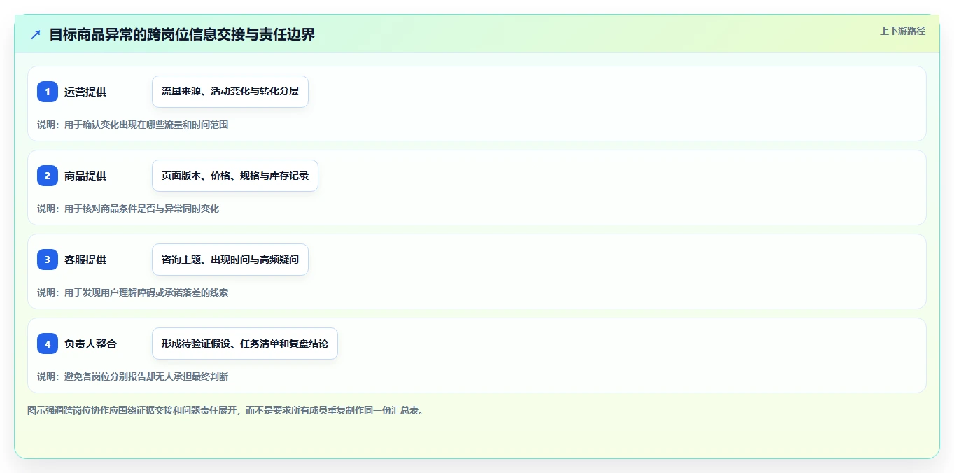Click the step 2 number badge
This screenshot has height=473, width=954.
[x=48, y=176]
